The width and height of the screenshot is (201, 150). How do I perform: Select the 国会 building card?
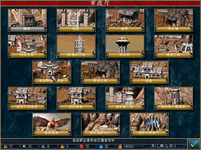(27, 20)
